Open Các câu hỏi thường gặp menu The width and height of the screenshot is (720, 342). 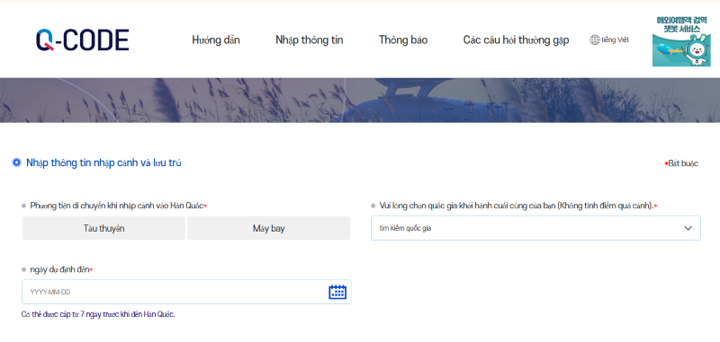click(516, 40)
